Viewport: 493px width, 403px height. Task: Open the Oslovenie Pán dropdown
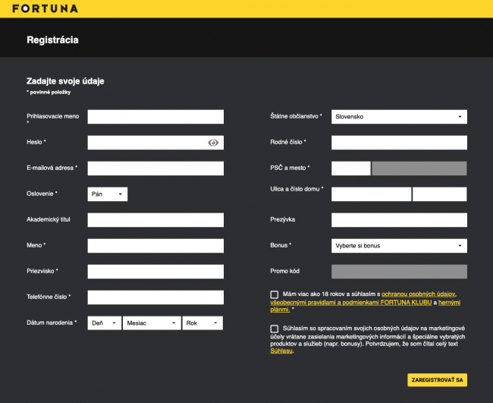click(x=108, y=194)
